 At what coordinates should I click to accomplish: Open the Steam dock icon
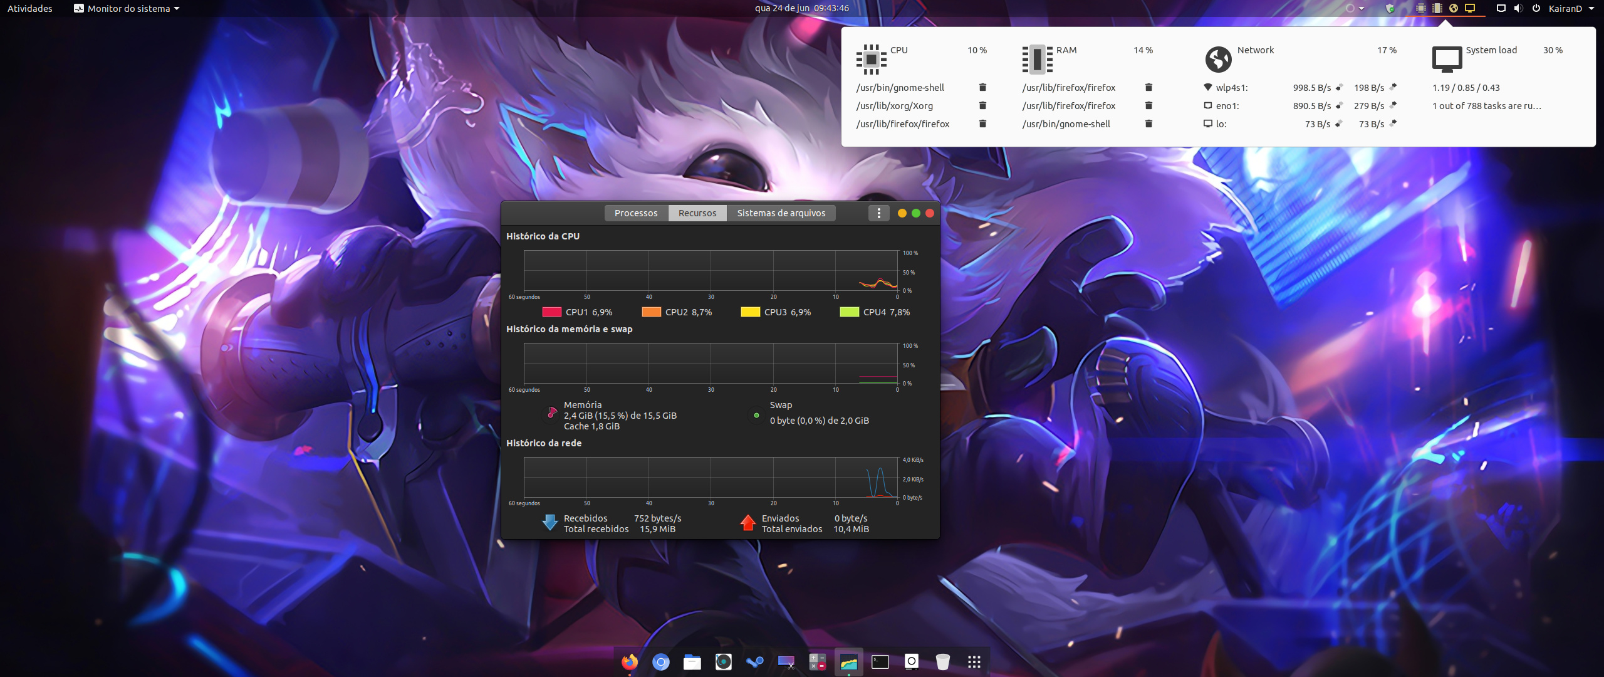754,662
